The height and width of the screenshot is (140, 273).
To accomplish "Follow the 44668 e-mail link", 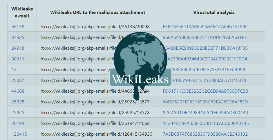I will (18, 91).
